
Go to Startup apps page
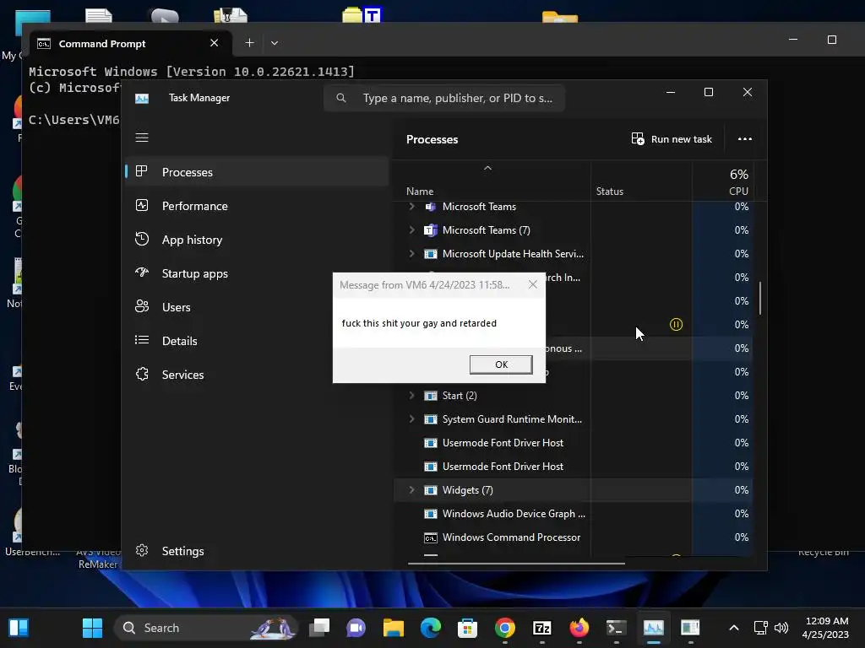click(257, 273)
